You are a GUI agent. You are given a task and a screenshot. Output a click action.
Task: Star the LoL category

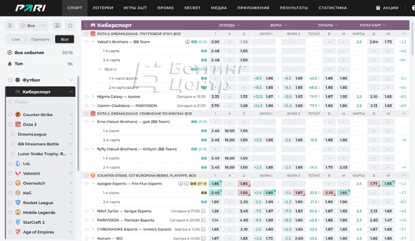click(10, 163)
